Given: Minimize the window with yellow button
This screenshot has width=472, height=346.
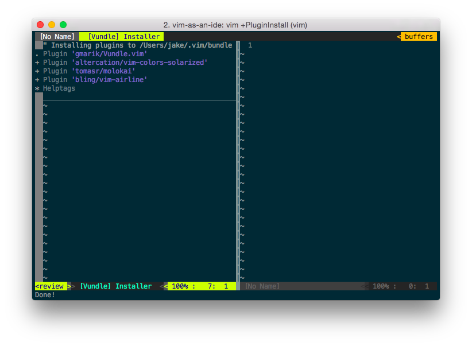Looking at the screenshot, I should 52,25.
